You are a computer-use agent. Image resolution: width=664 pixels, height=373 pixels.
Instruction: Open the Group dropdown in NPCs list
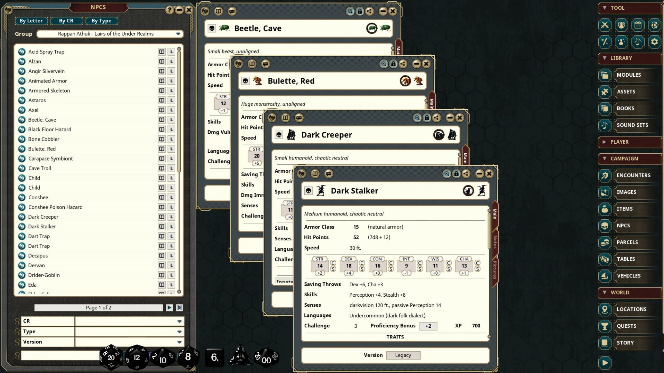coord(178,34)
